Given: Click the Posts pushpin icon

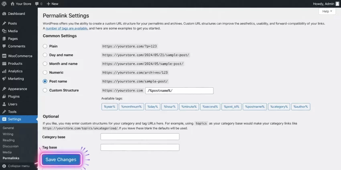Looking at the screenshot, I should 4,24.
